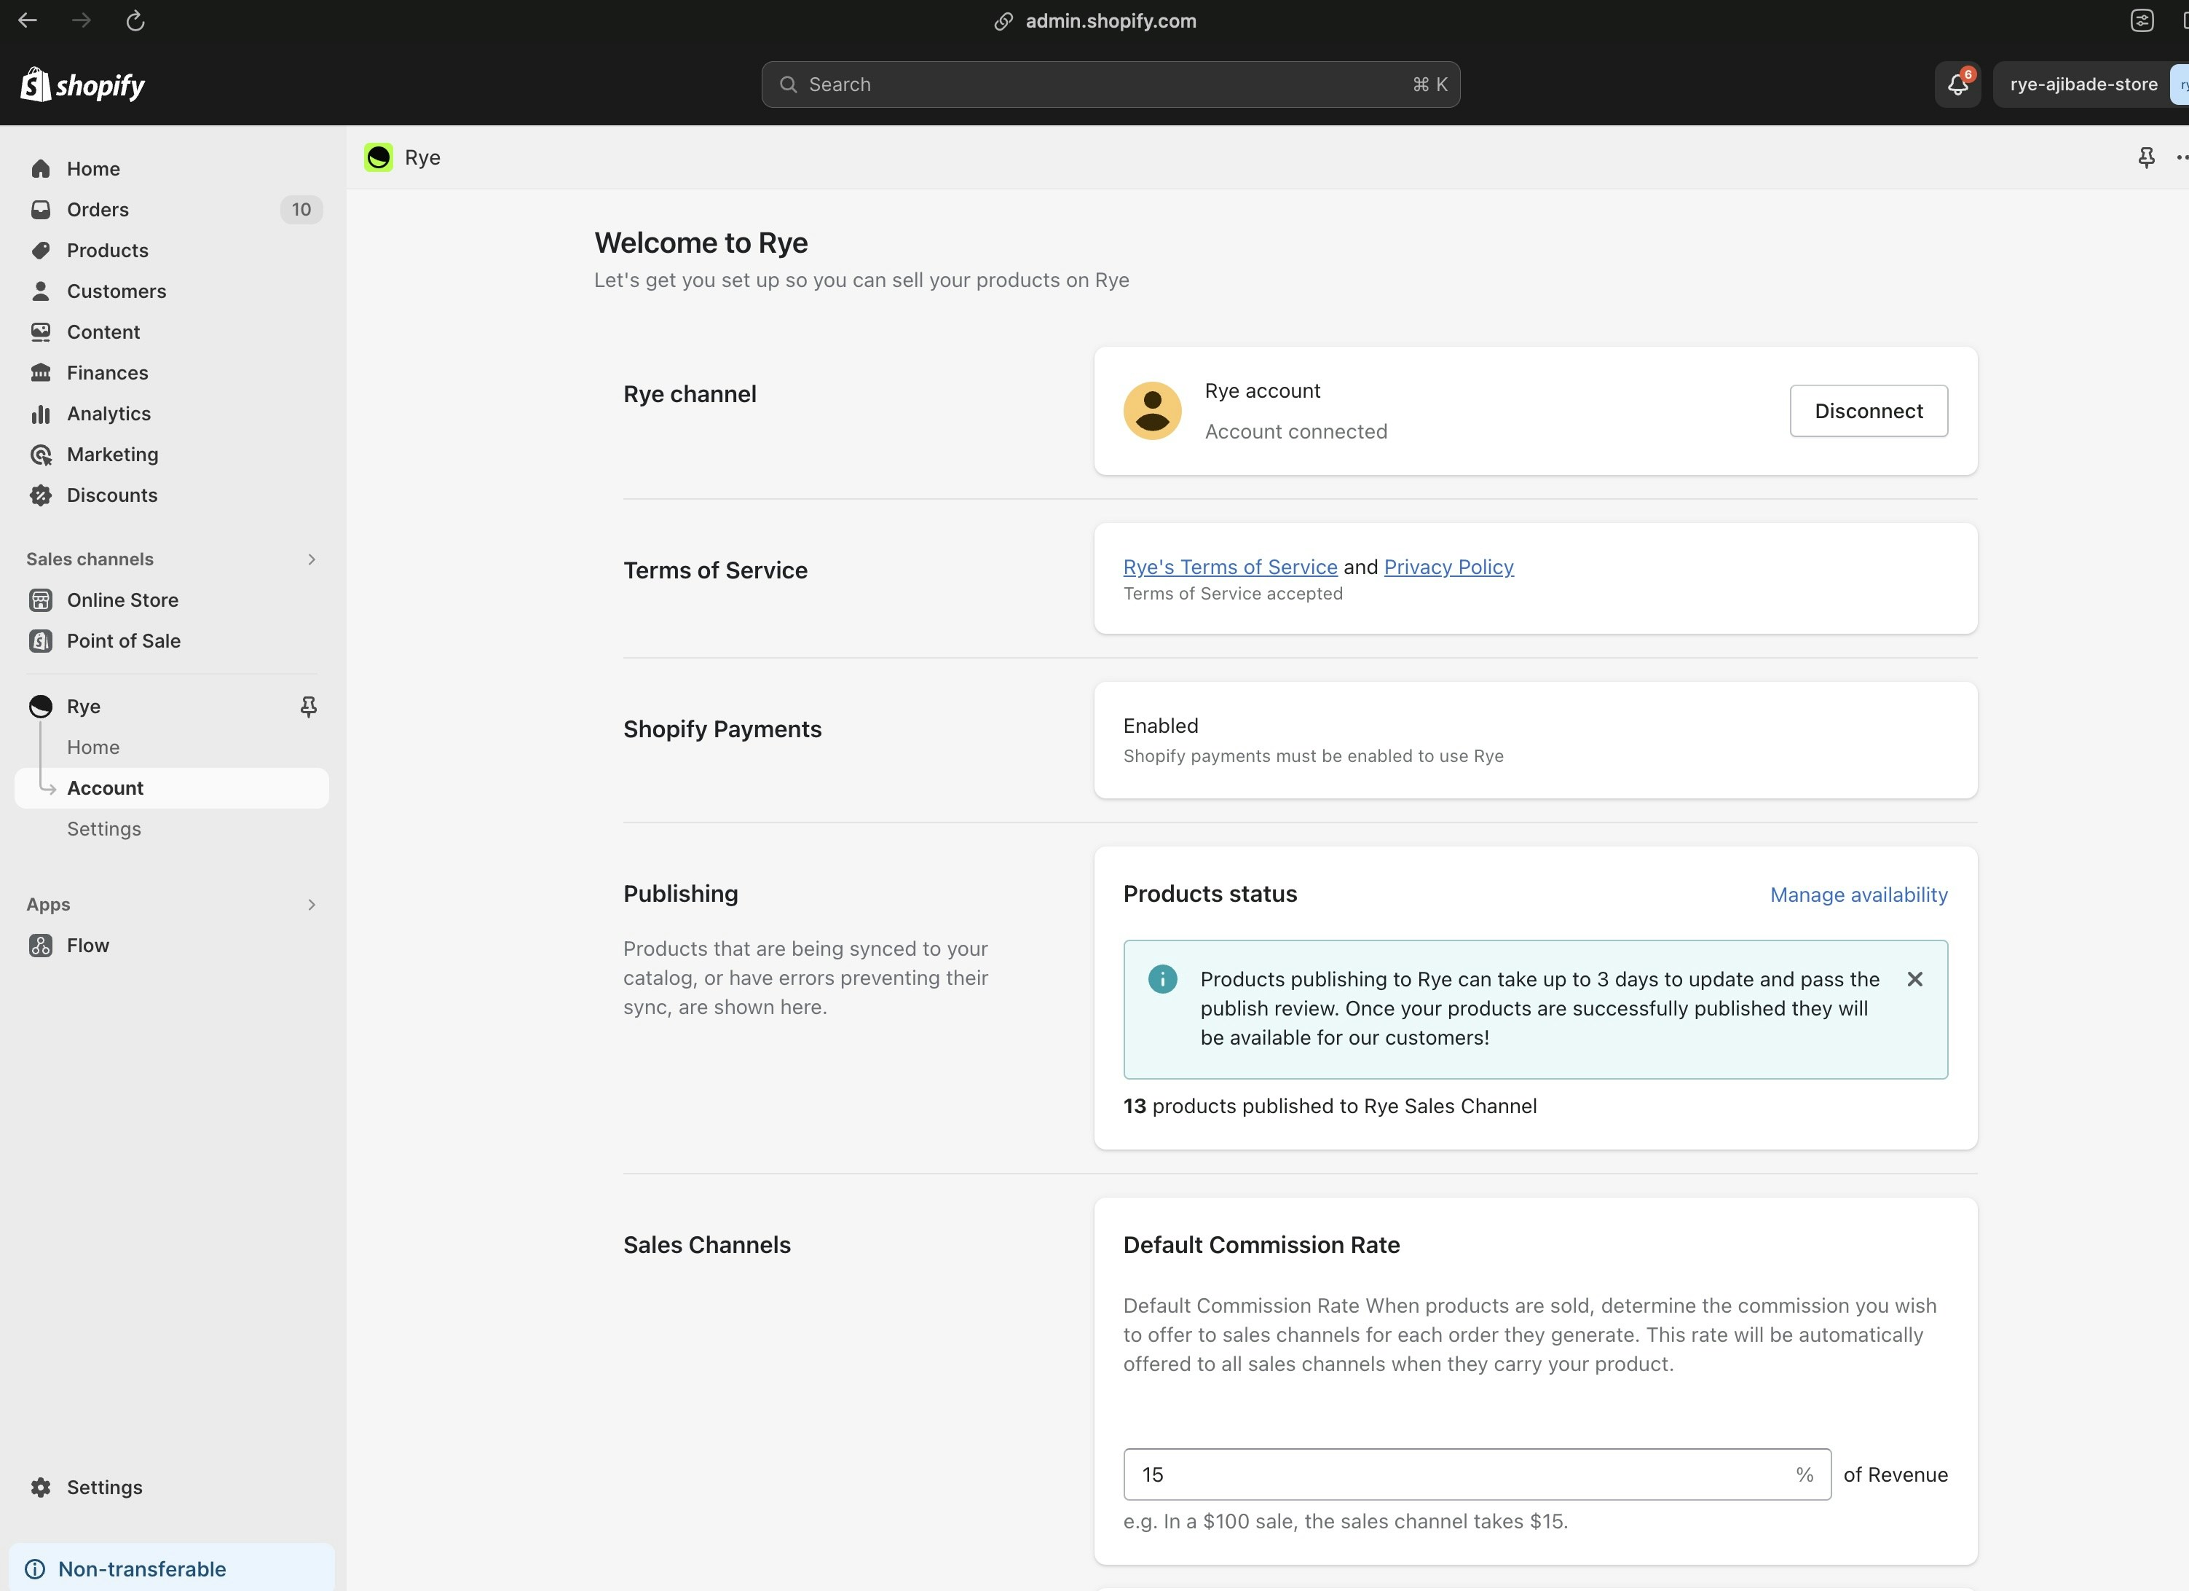Click the browser toolbar icon at top right
Screen dimensions: 2189x1591
[x=2142, y=20]
